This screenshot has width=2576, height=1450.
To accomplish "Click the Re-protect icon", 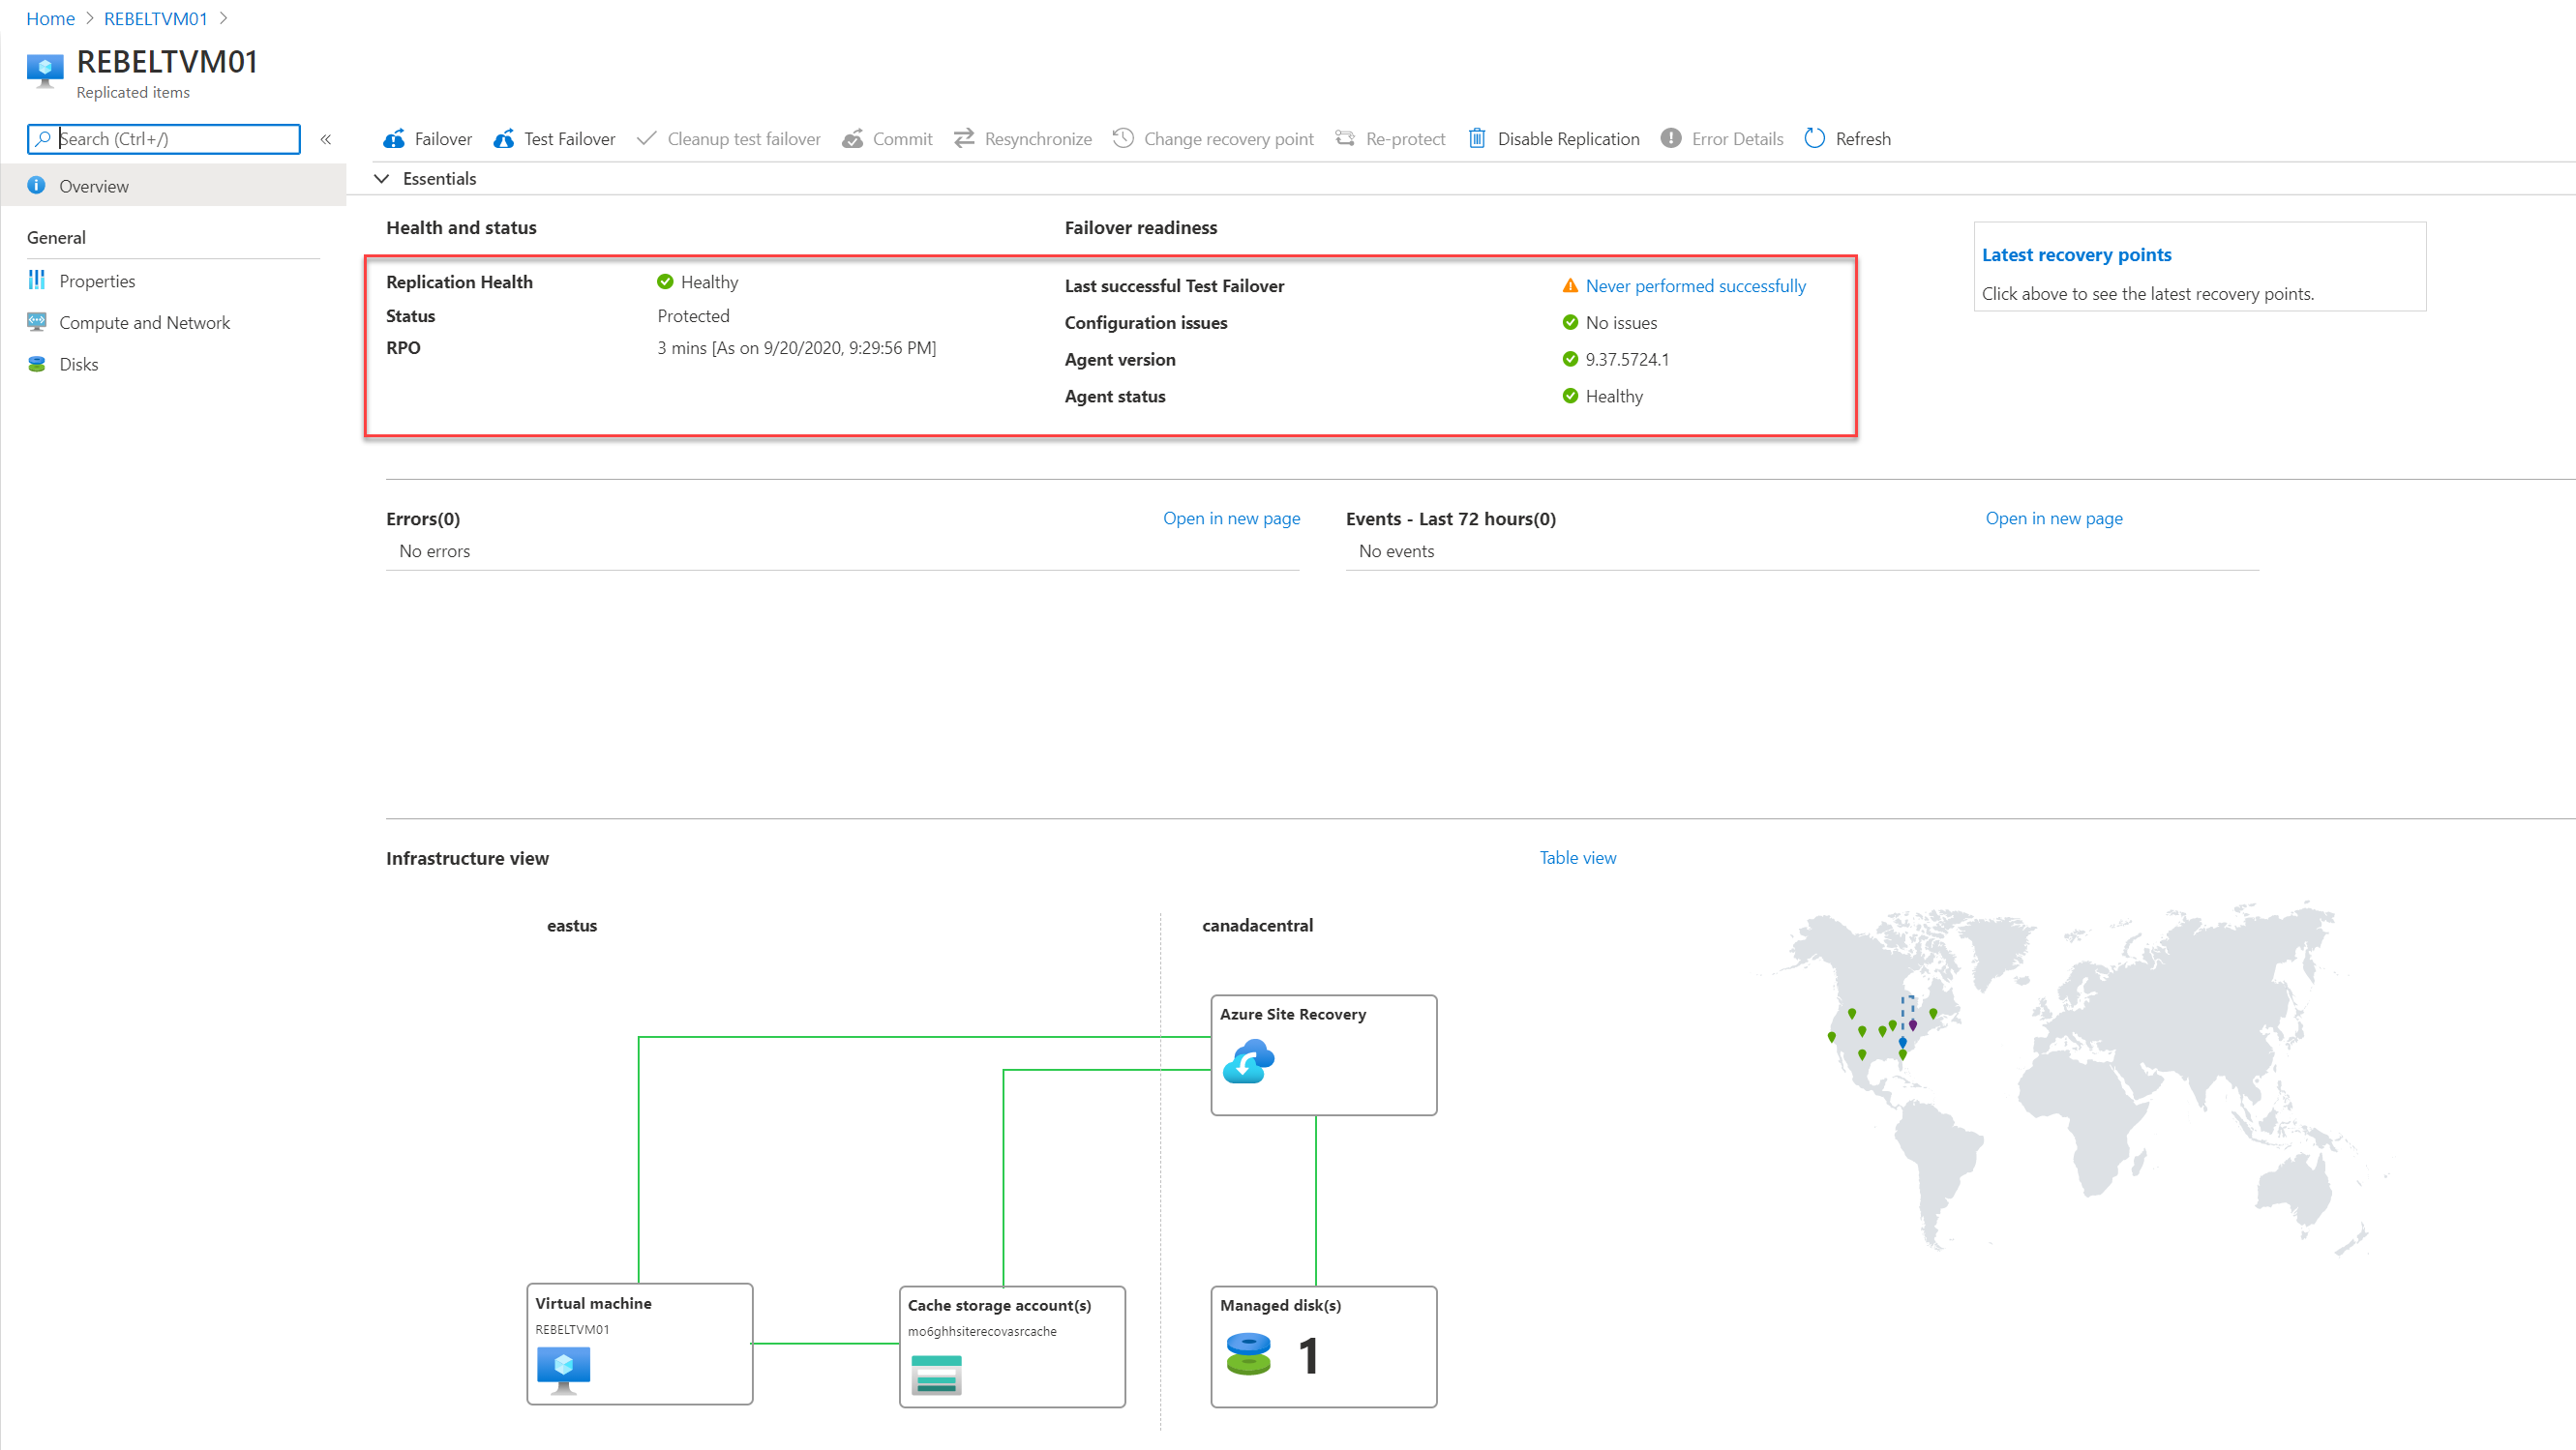I will pos(1345,139).
